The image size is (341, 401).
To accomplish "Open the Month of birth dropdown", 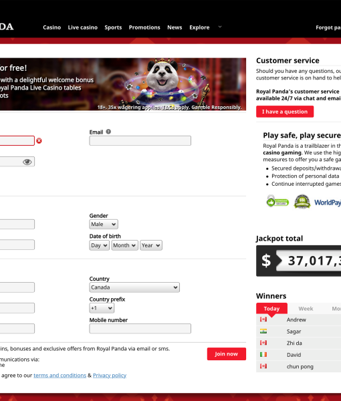I will coord(124,245).
